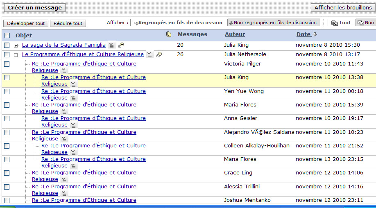376x208 pixels.
Task: Sort messages by the Auteur column
Action: coord(235,34)
